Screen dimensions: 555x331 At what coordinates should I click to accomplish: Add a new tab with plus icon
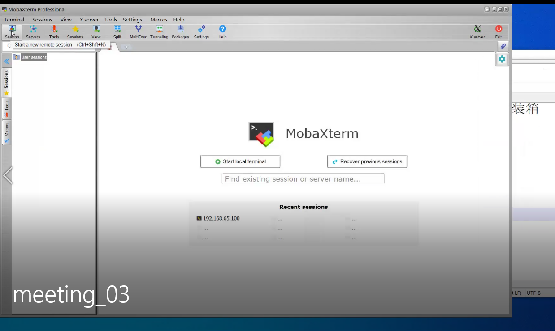click(x=126, y=47)
